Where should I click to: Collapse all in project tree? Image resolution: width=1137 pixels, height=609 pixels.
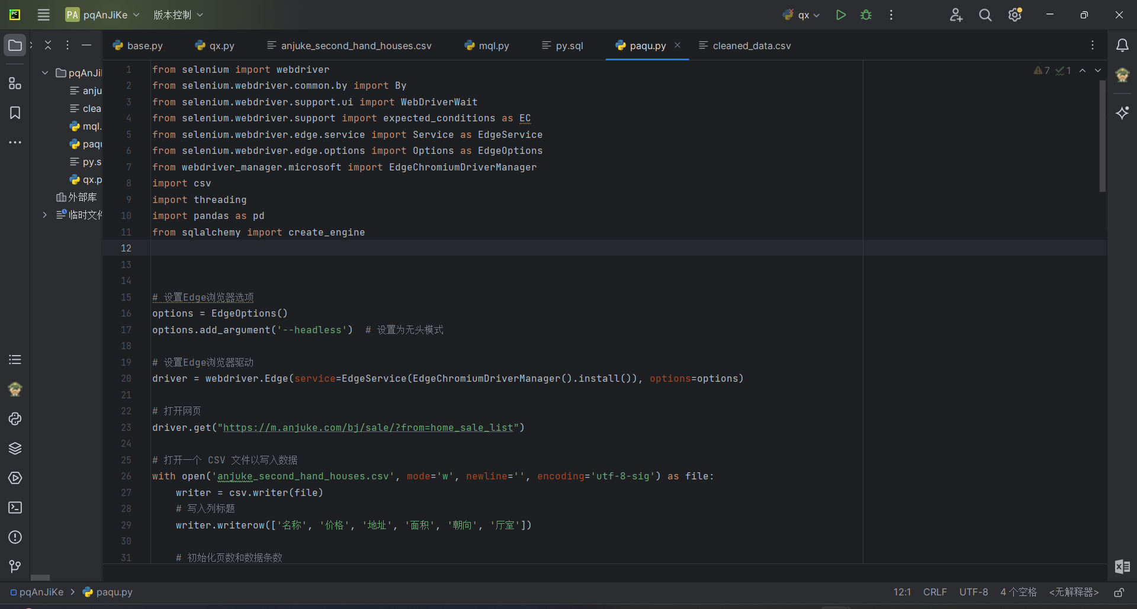point(48,45)
